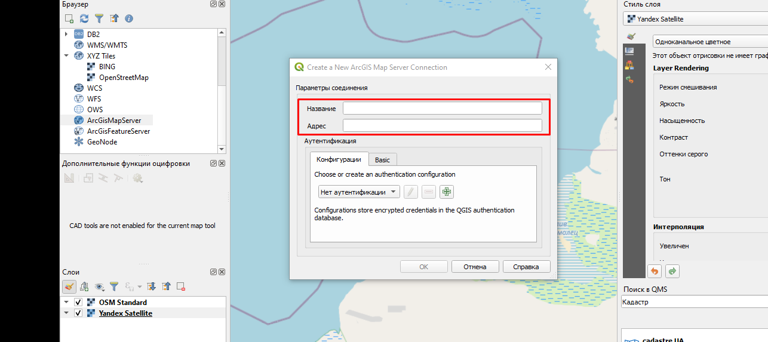Select the DB2 entry in browser
The height and width of the screenshot is (342, 768).
93,34
